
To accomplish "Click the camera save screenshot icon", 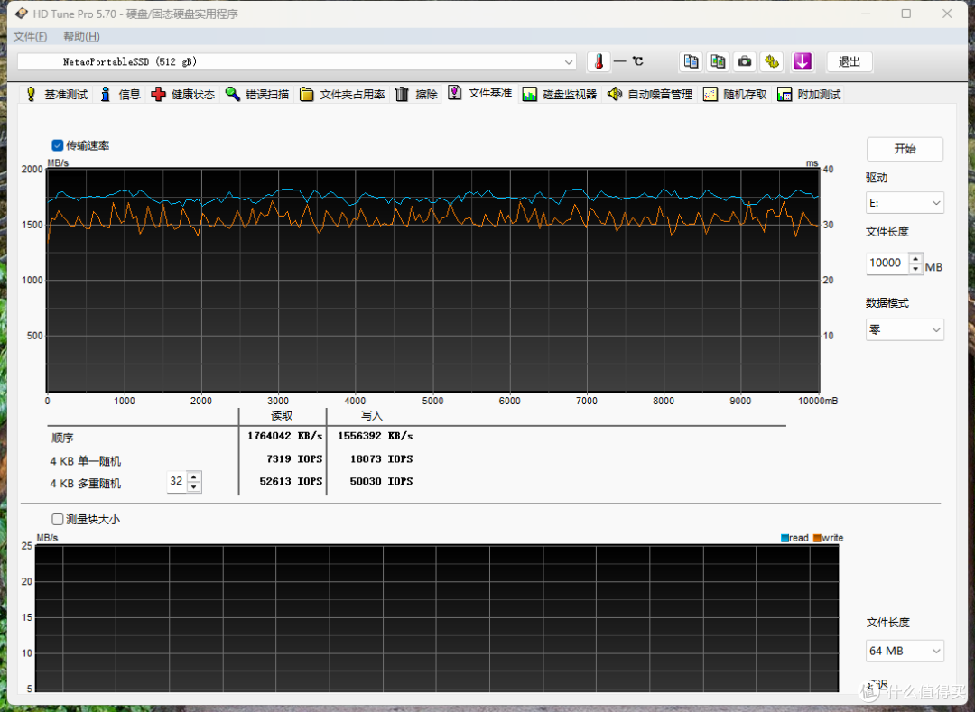I will 744,61.
